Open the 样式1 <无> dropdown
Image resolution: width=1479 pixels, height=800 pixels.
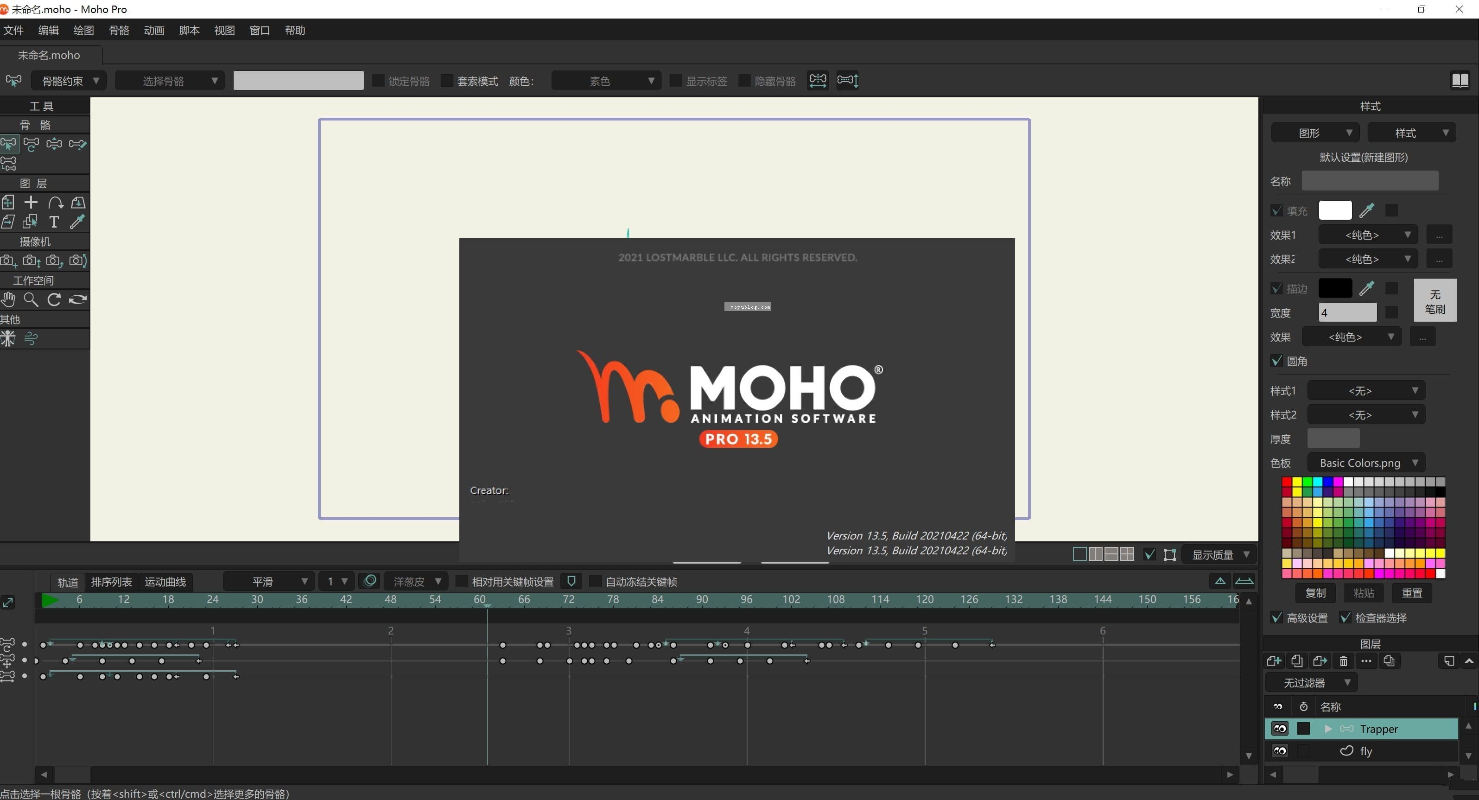(x=1366, y=391)
